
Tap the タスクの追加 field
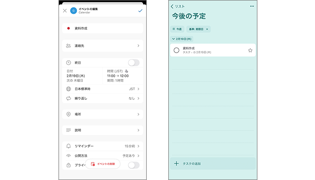(x=213, y=163)
